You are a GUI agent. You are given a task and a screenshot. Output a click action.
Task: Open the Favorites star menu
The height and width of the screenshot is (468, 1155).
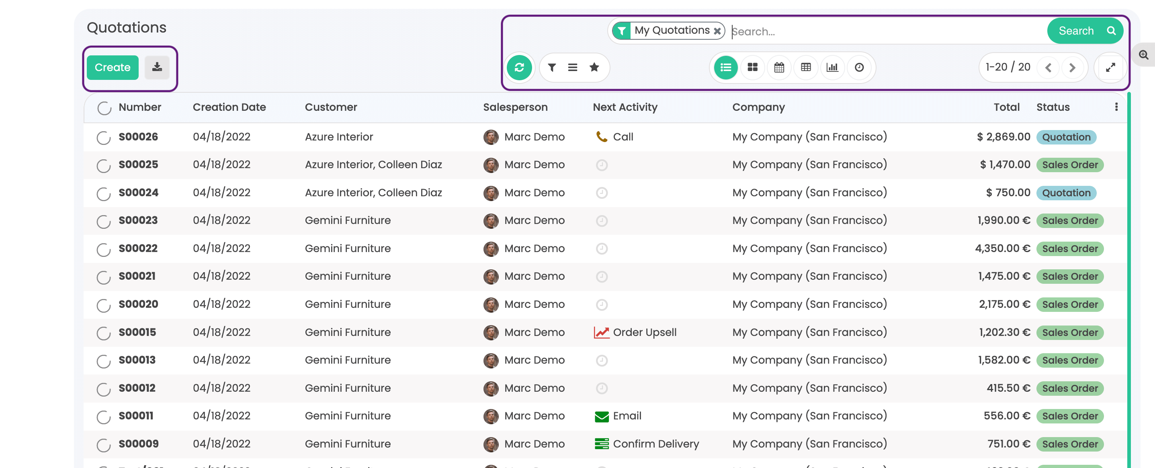pos(594,67)
